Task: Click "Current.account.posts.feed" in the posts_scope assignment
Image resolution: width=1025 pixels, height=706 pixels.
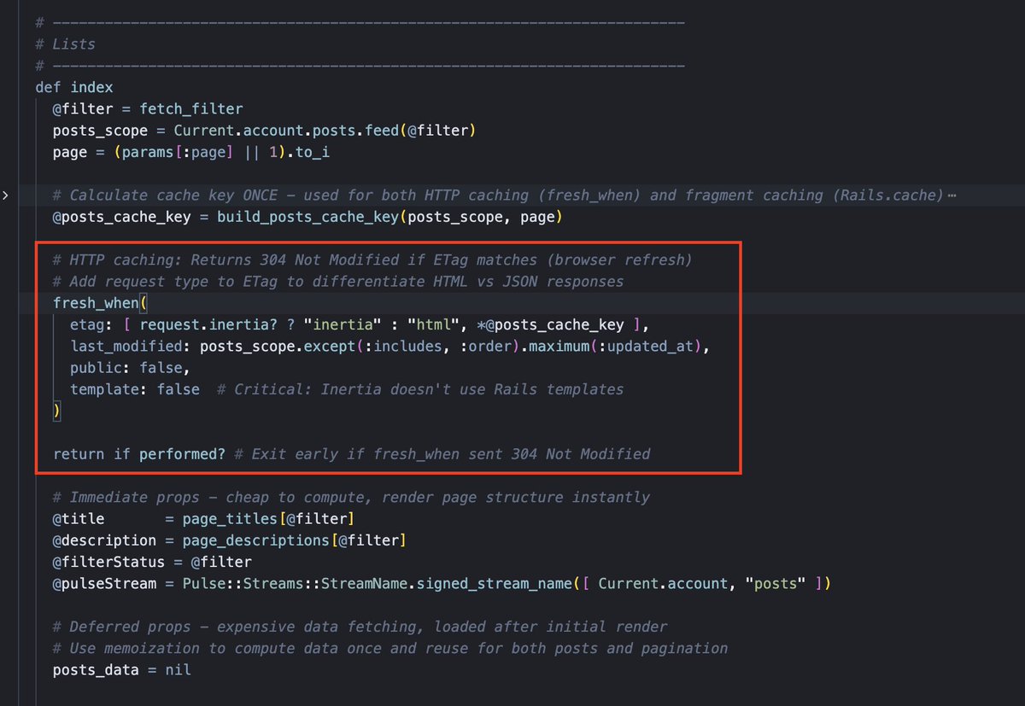Action: coord(286,131)
